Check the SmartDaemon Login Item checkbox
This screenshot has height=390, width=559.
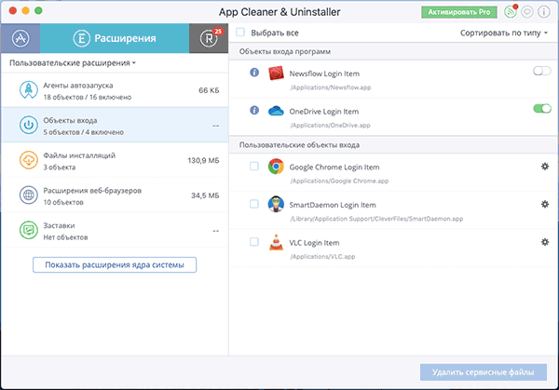pyautogui.click(x=254, y=204)
